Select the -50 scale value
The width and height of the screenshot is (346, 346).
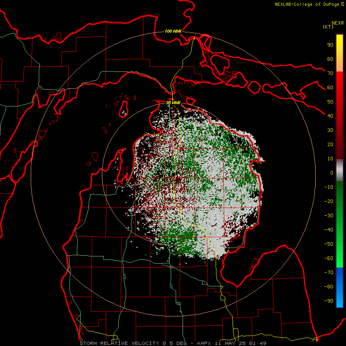click(329, 244)
